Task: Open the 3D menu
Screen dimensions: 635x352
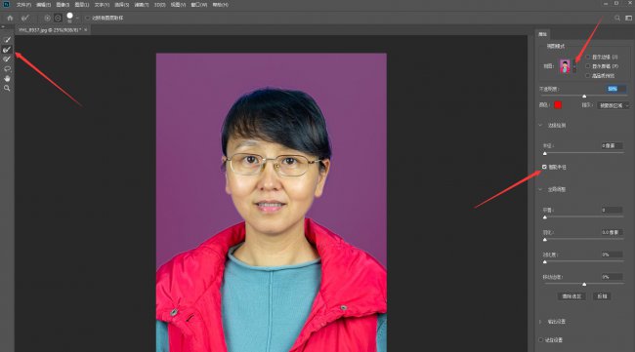Action: point(159,5)
